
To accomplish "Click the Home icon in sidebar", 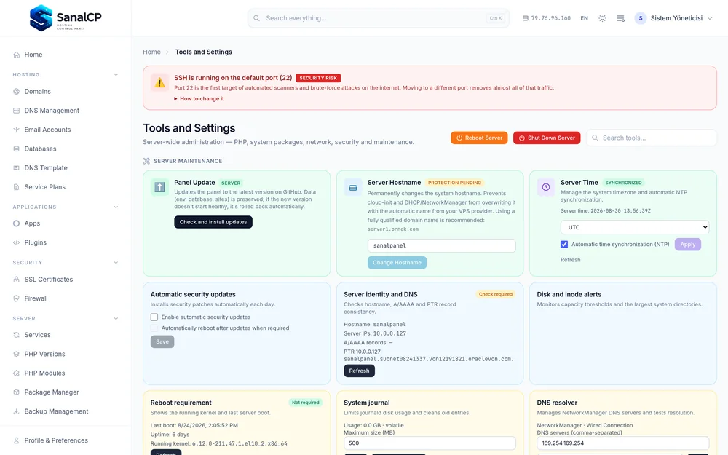I will tap(16, 55).
